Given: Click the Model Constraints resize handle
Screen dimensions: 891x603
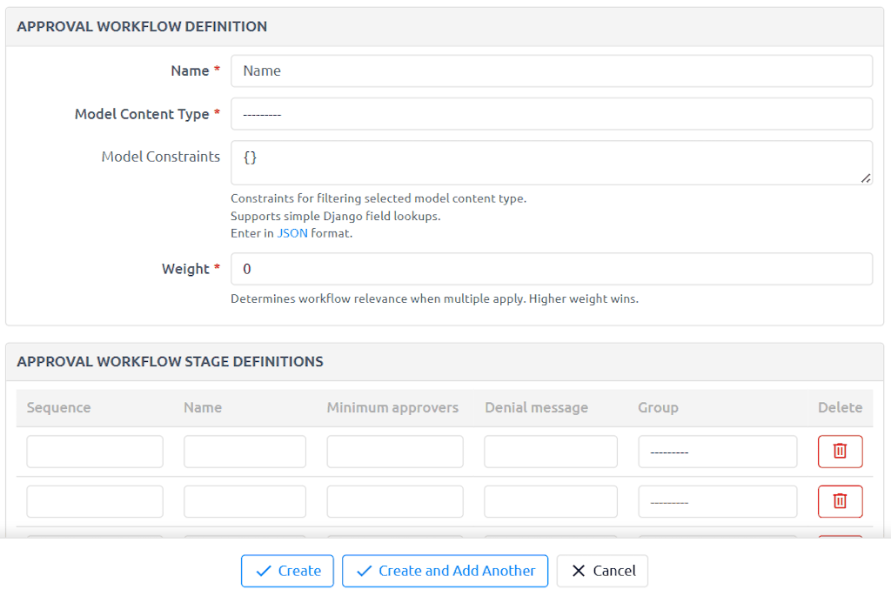Looking at the screenshot, I should [x=868, y=180].
